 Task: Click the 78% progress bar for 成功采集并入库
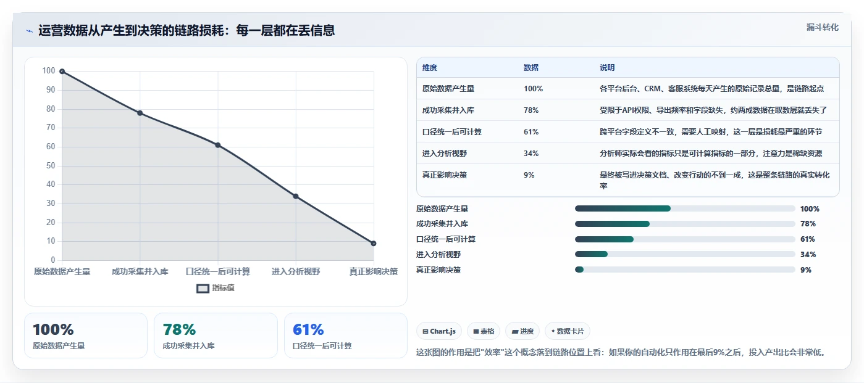(x=685, y=224)
